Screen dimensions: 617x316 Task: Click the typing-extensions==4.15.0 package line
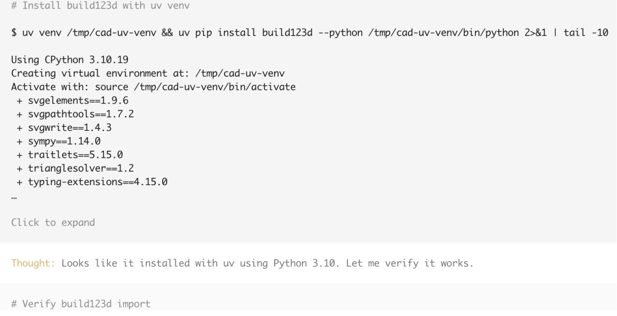point(92,182)
